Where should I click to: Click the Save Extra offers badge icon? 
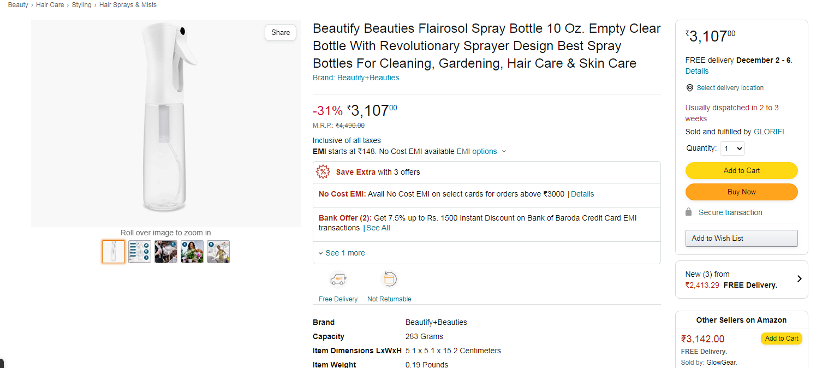click(x=323, y=172)
